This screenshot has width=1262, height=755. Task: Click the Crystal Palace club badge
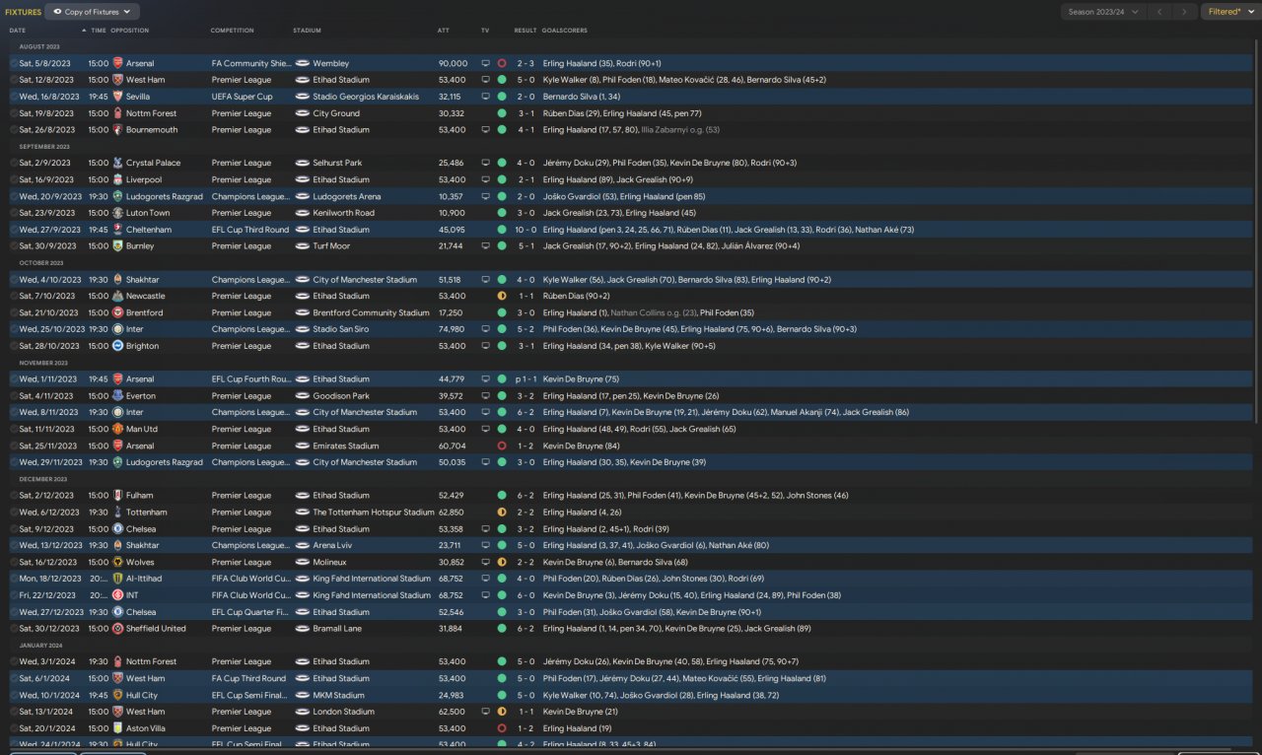(117, 163)
